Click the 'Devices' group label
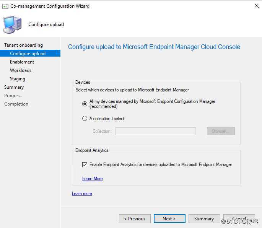 tap(83, 82)
